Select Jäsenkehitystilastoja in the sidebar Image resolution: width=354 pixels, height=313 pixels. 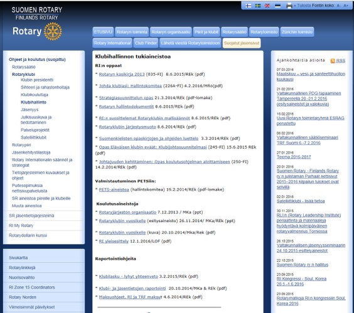pyautogui.click(x=31, y=152)
